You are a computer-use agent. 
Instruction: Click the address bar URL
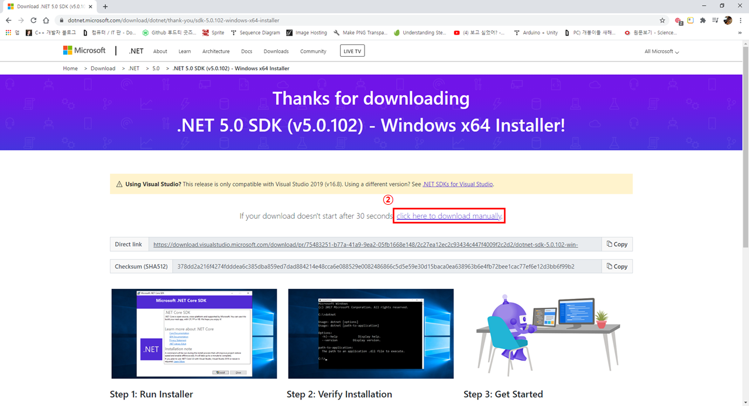coord(173,20)
